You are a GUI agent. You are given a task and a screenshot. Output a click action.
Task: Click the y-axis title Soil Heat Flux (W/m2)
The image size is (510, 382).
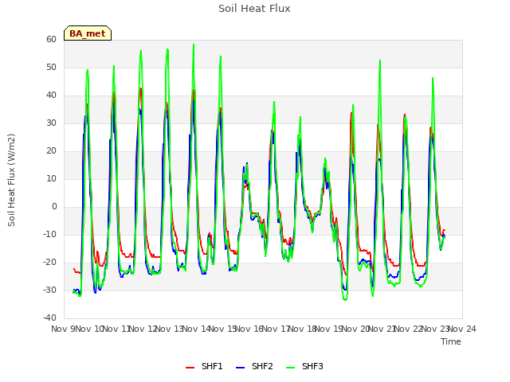11,180
